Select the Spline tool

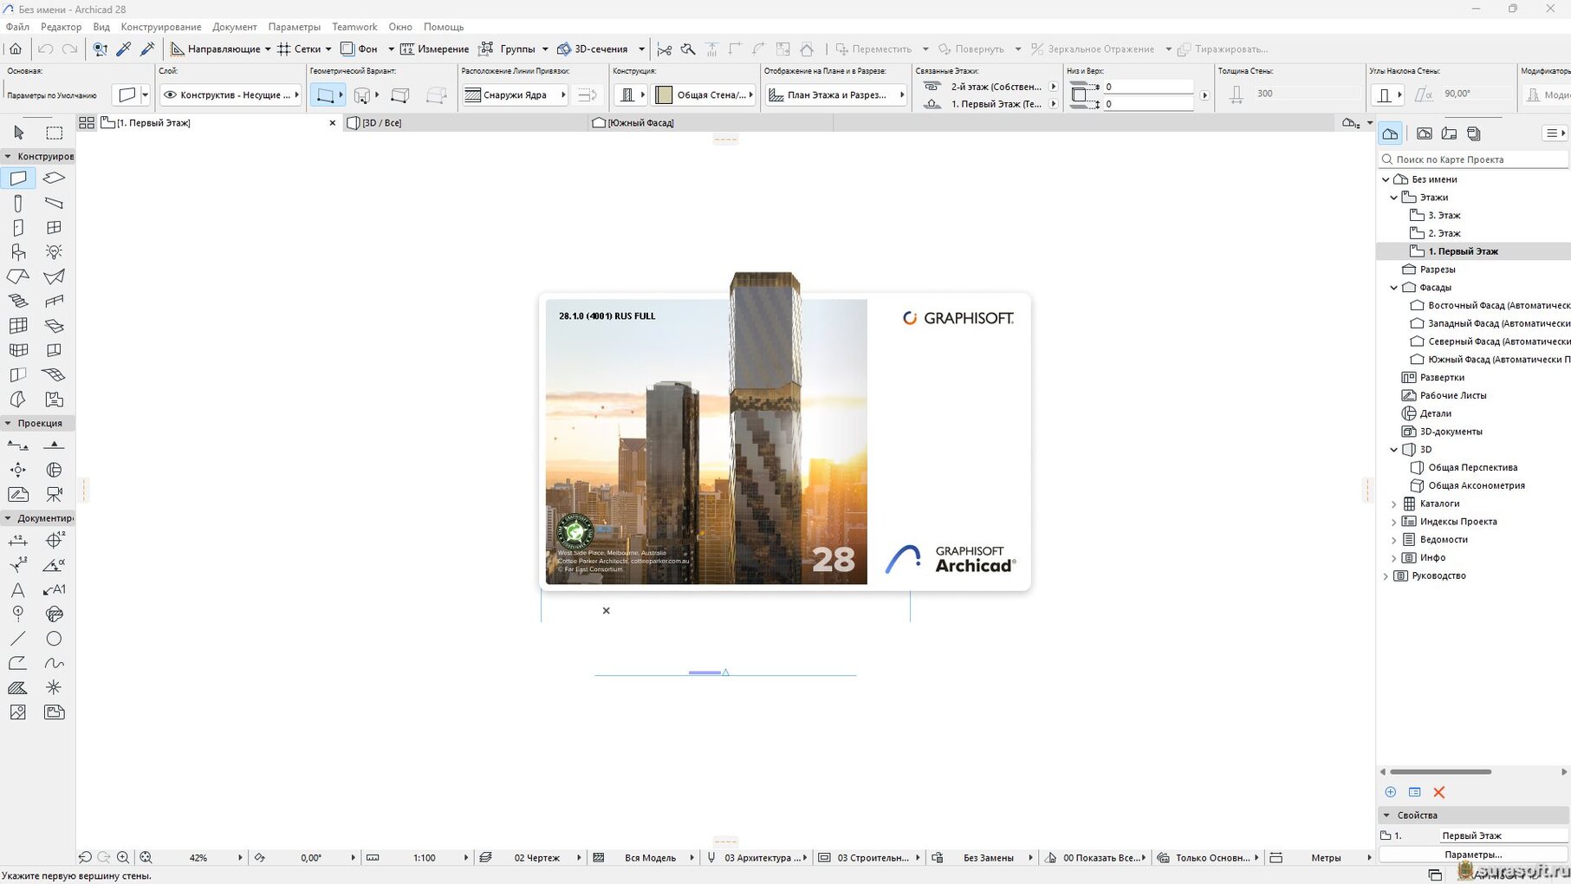[x=54, y=664]
